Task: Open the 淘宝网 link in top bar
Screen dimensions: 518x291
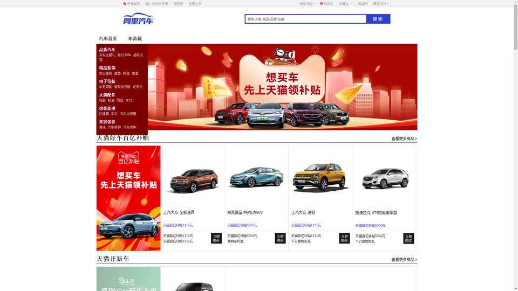Action: pyautogui.click(x=363, y=4)
